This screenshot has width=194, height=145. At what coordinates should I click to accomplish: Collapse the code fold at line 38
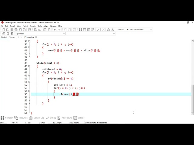click(x=29, y=41)
